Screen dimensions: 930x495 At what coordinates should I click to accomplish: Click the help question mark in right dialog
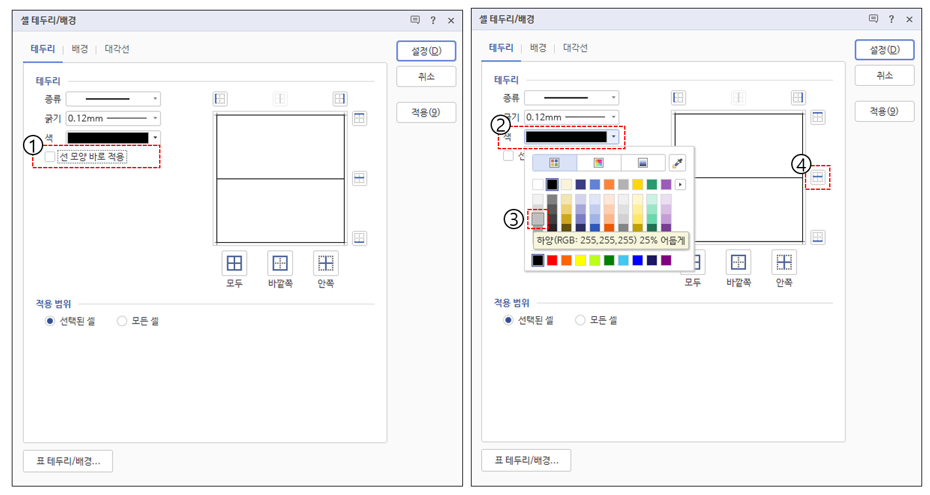click(891, 20)
